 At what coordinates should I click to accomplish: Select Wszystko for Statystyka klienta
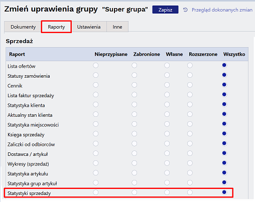[x=224, y=104]
